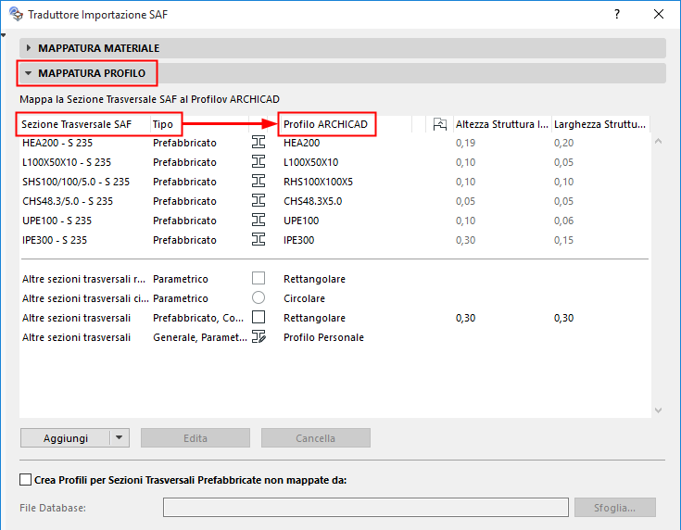This screenshot has height=530, width=681.
Task: Click the Circolare profile entry
Action: pos(304,298)
